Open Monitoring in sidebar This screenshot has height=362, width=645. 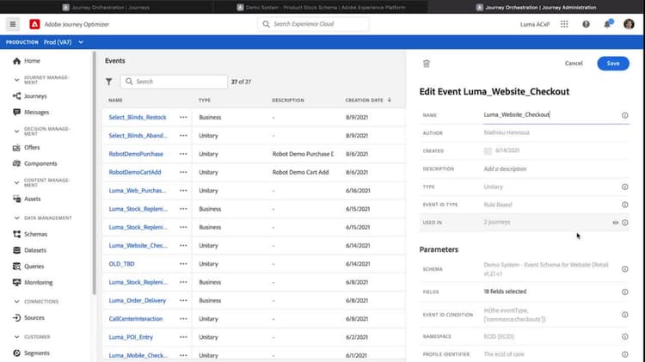(x=33, y=282)
